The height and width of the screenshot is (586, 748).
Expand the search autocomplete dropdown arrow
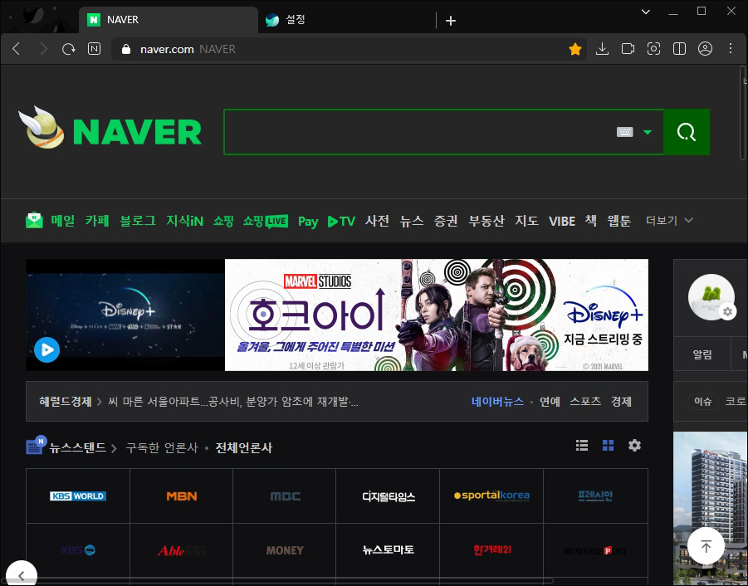tap(648, 132)
